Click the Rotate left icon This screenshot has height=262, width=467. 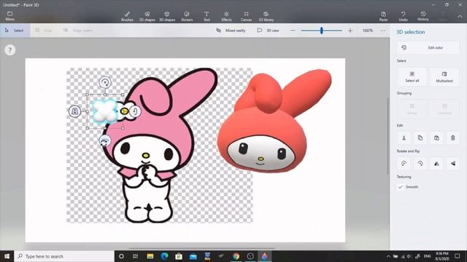tap(404, 163)
